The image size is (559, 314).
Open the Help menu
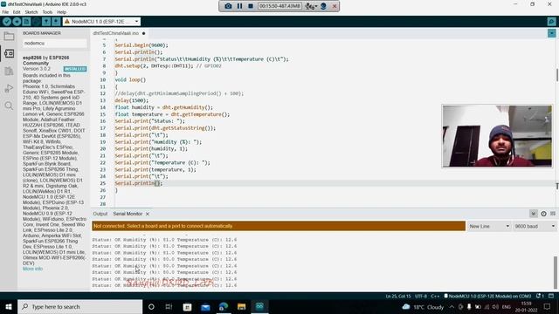[62, 11]
